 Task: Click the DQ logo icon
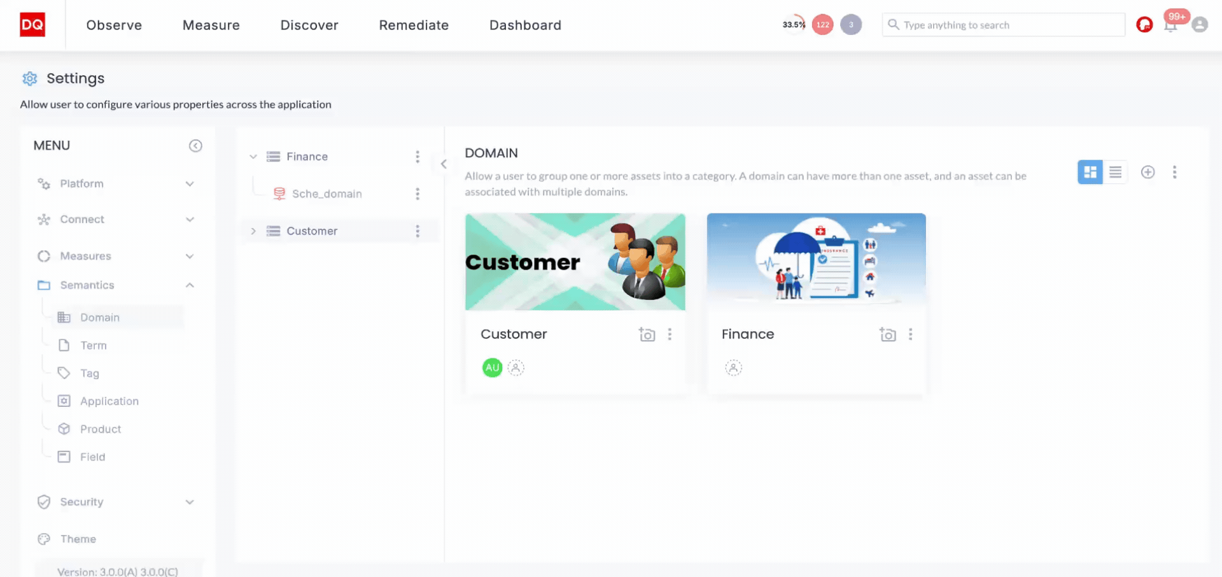coord(32,25)
